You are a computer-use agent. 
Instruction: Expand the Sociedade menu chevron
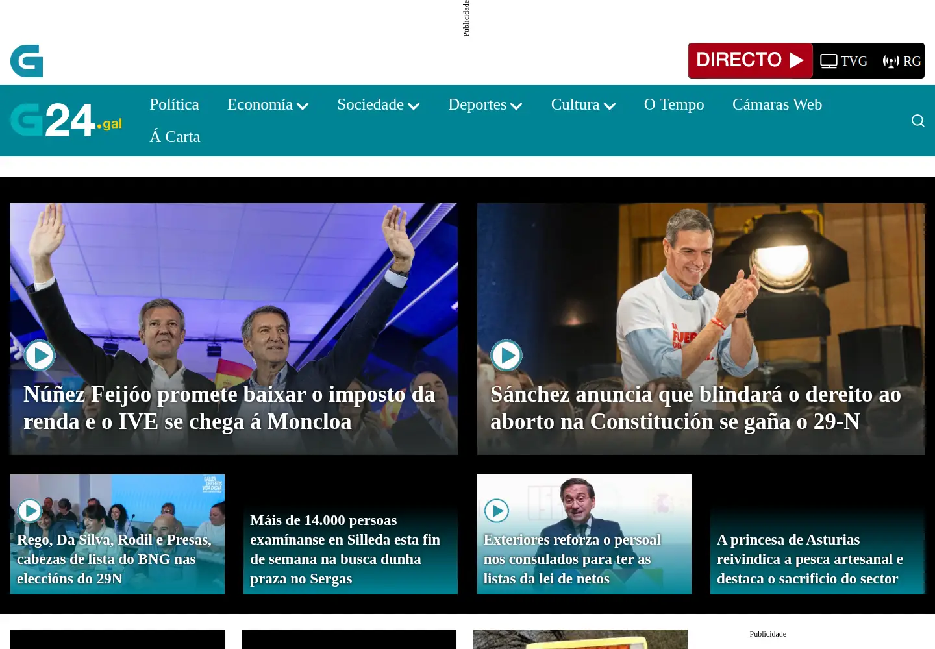[414, 106]
